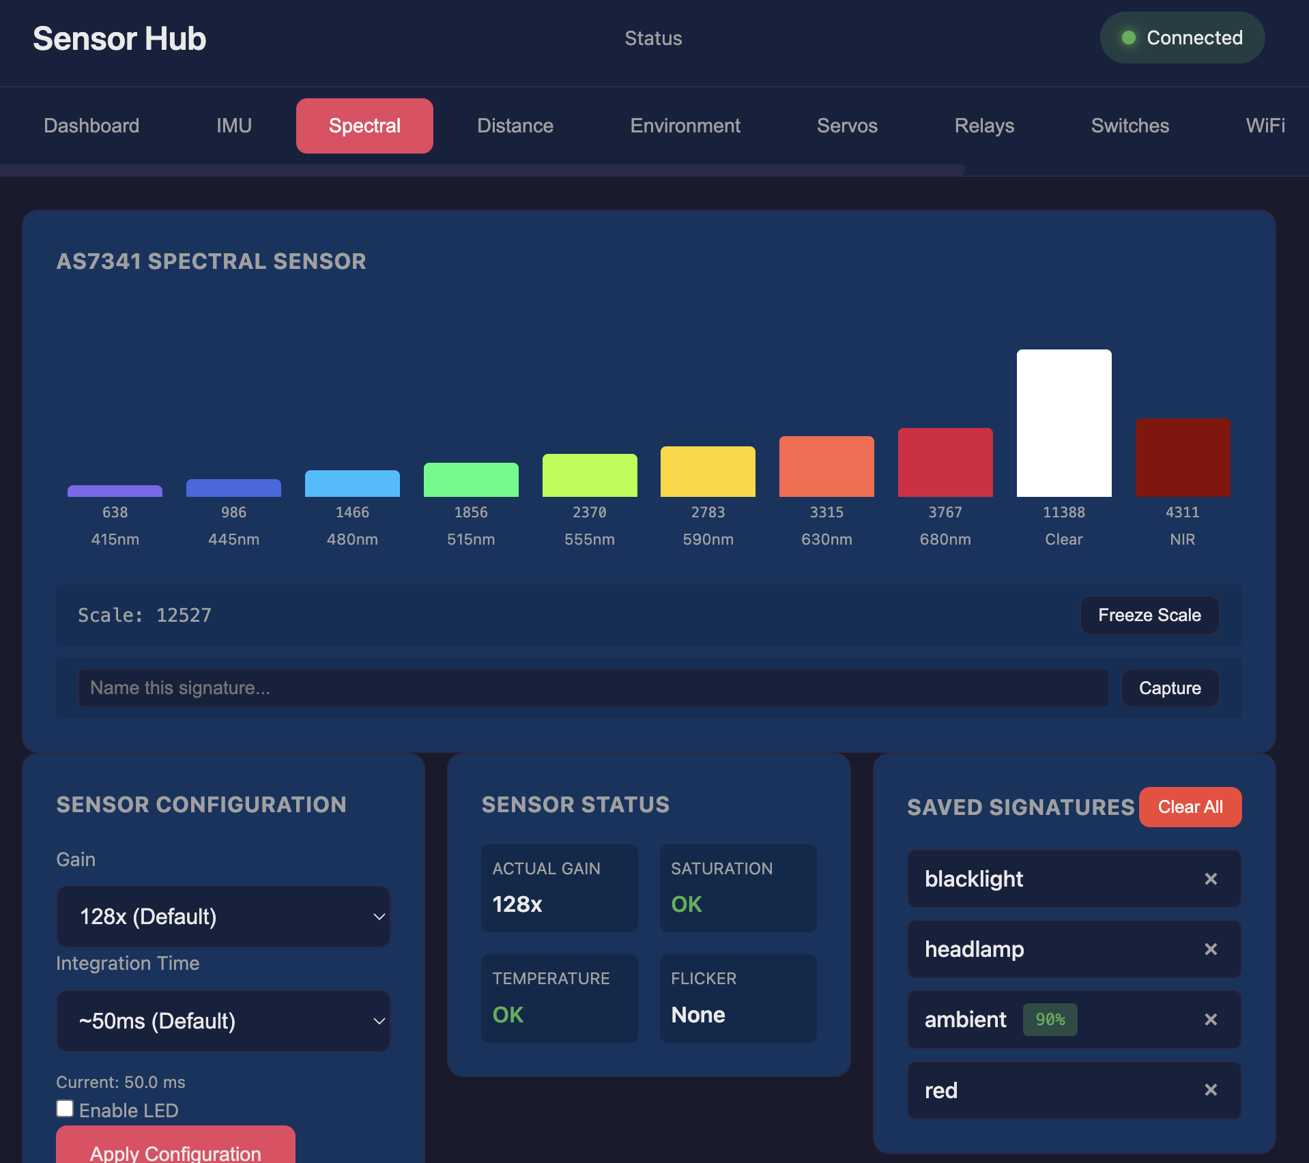Viewport: 1309px width, 1163px height.
Task: Expand the Integration Time dropdown
Action: [223, 1021]
